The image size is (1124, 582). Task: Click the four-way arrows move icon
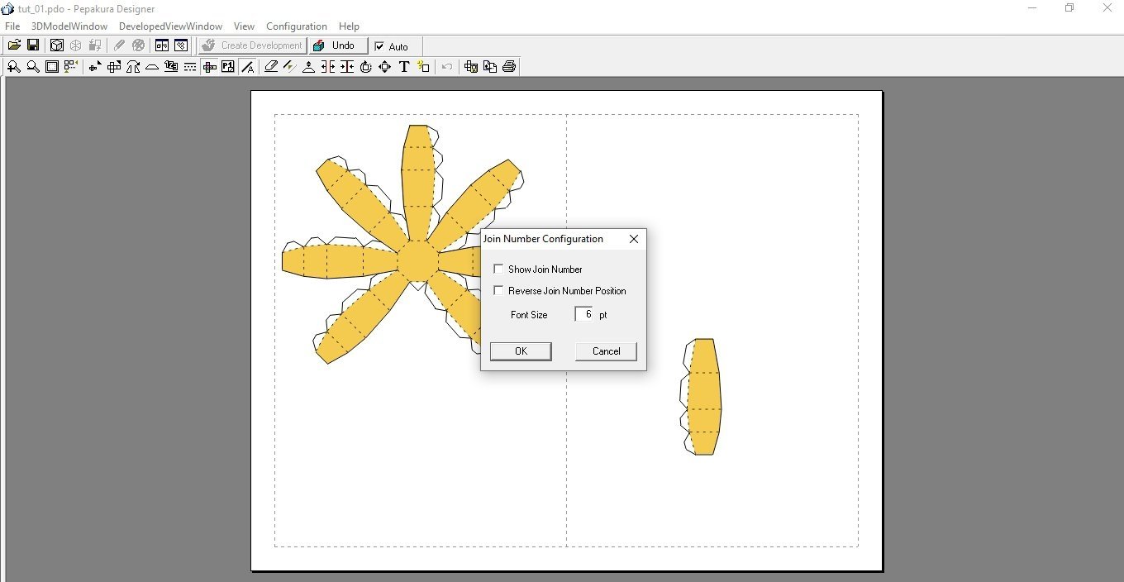pos(385,67)
